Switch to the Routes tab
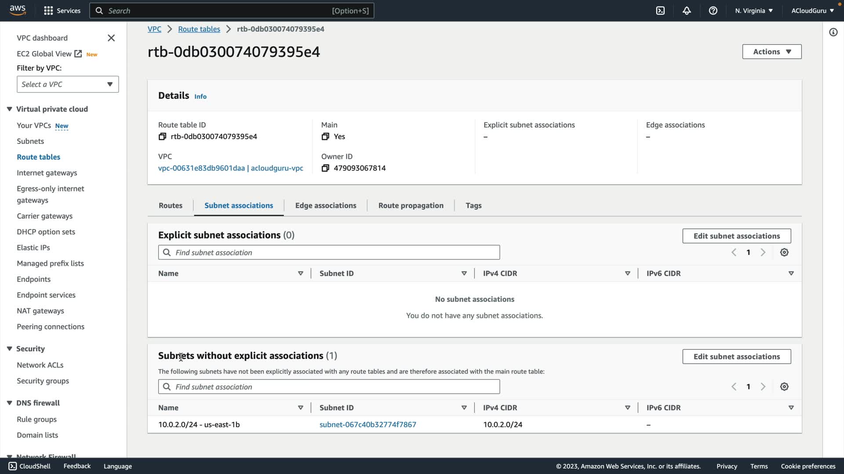 (x=171, y=205)
